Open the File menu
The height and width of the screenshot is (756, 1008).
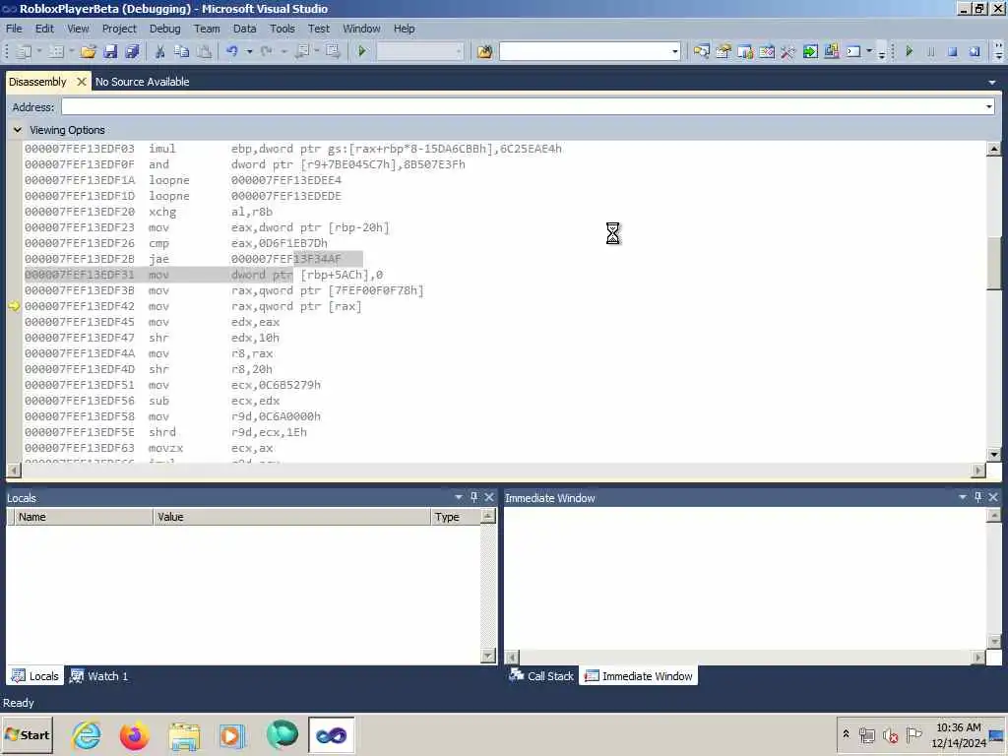coord(14,29)
